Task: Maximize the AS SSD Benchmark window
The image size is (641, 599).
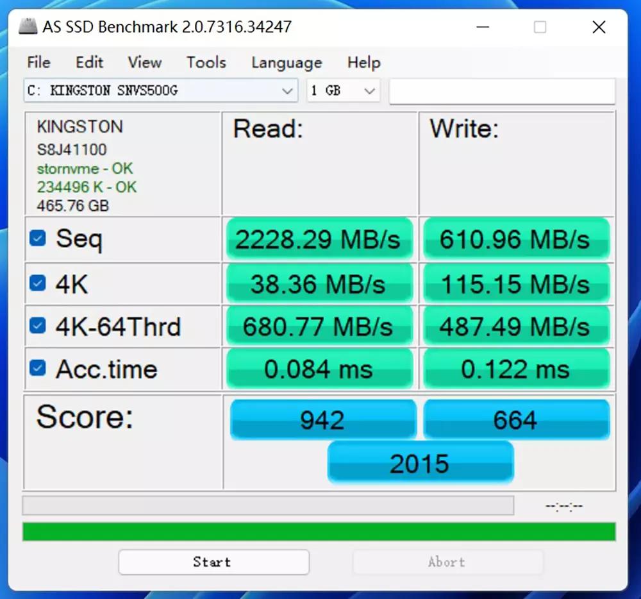Action: click(x=540, y=27)
